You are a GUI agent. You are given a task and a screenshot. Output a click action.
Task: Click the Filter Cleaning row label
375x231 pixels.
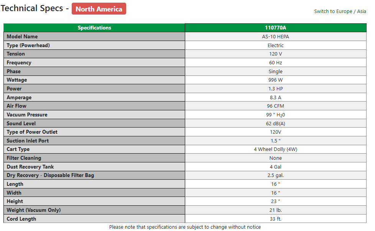(x=24, y=158)
